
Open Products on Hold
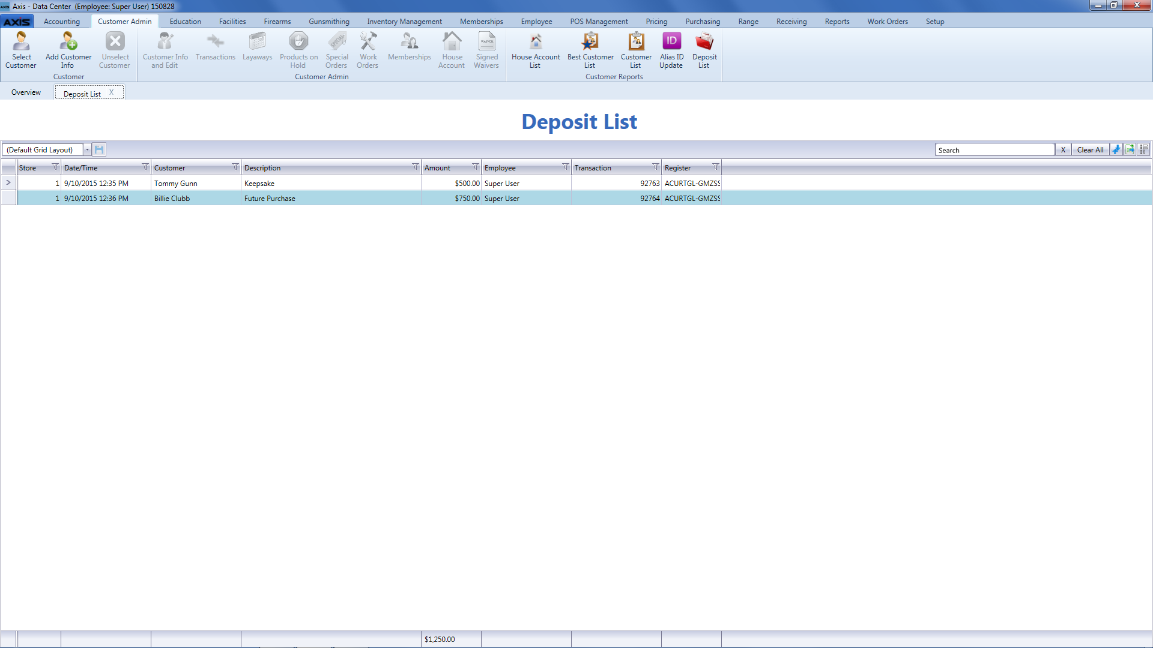pyautogui.click(x=298, y=50)
